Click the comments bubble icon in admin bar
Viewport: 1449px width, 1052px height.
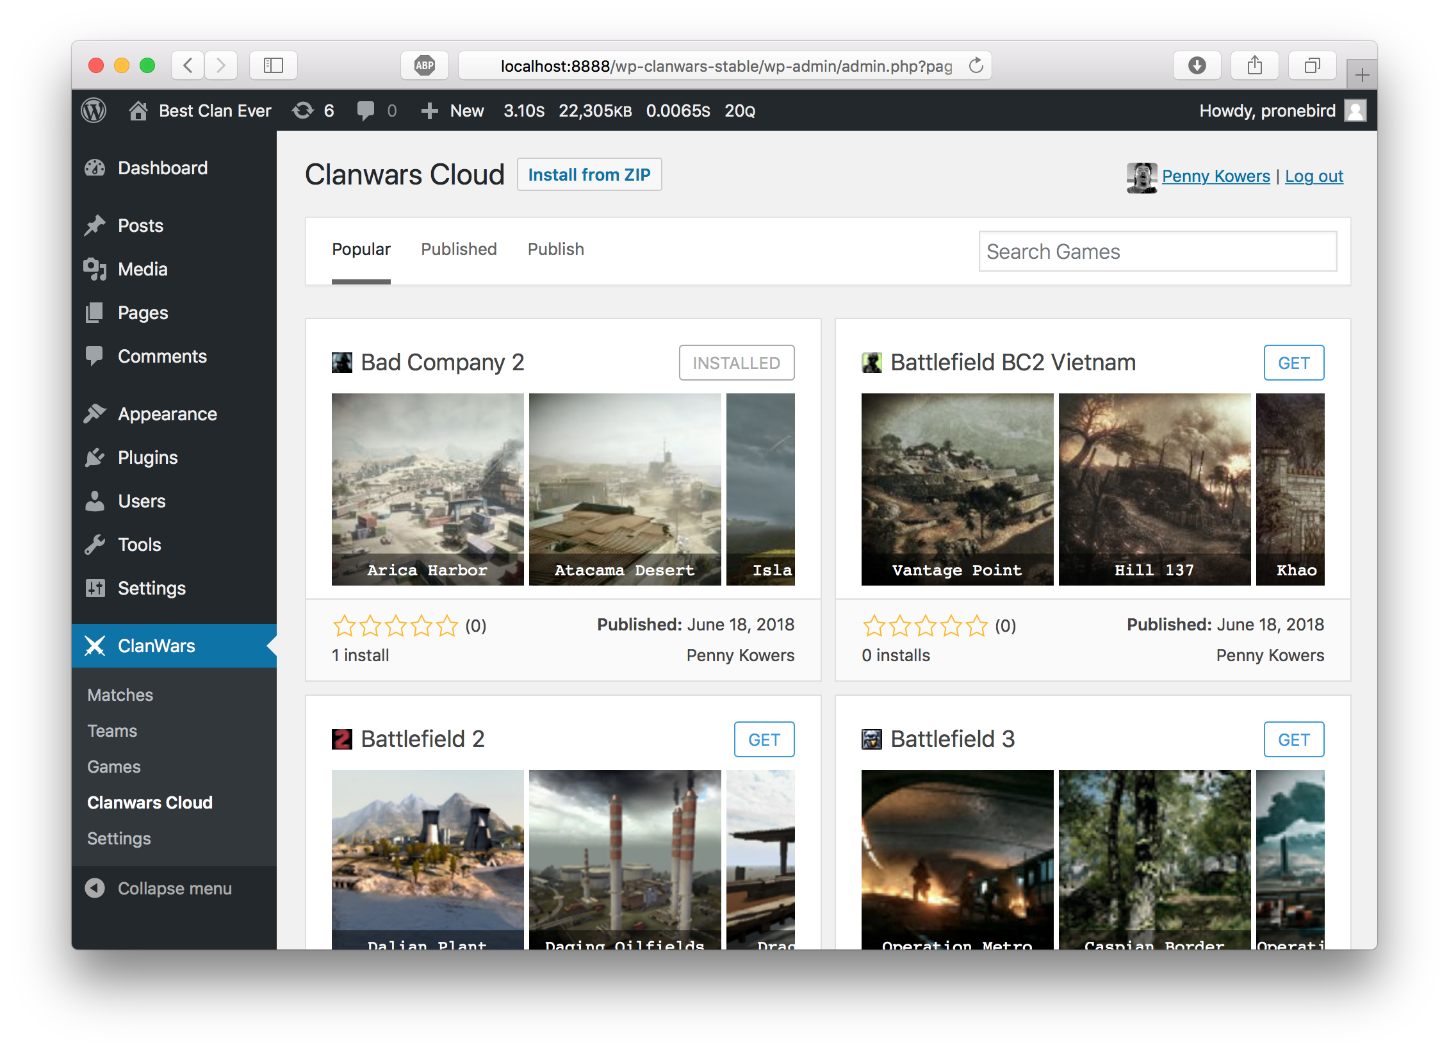click(366, 111)
